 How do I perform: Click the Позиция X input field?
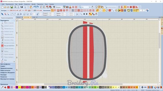pyautogui.click(x=51, y=13)
